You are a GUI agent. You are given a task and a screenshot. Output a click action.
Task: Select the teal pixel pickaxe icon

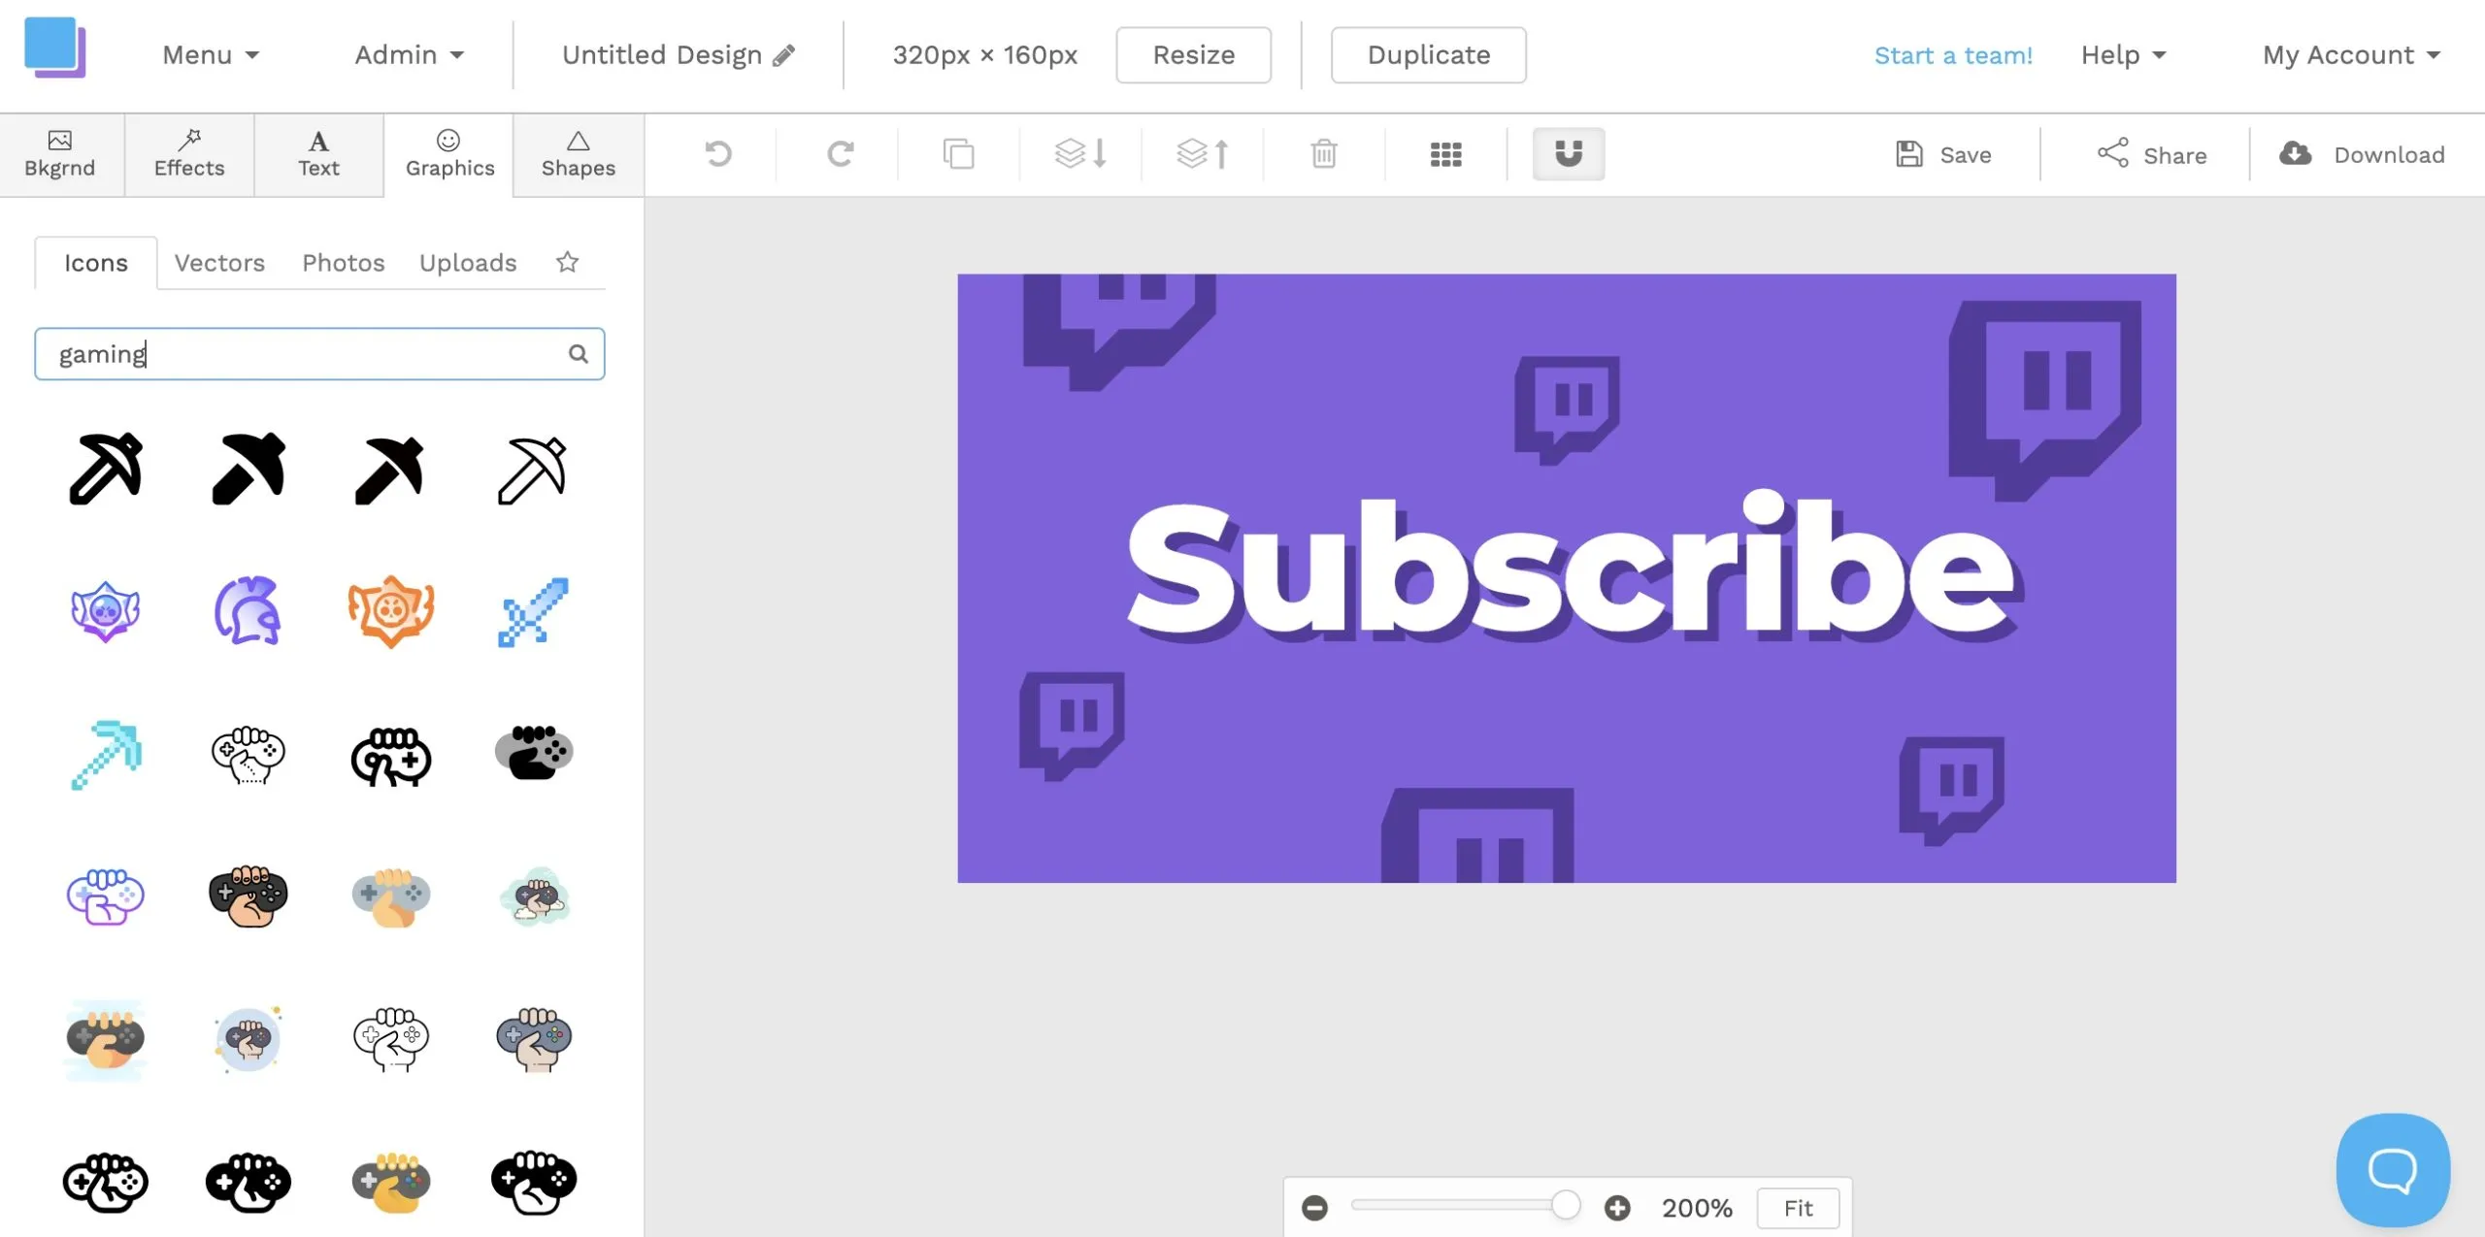pyautogui.click(x=107, y=755)
